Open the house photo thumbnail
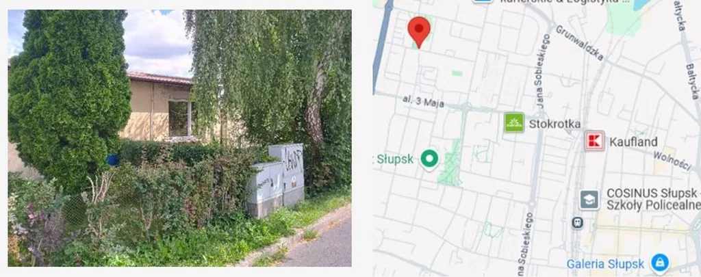Screen dimensions: 701x277 [x=180, y=138]
